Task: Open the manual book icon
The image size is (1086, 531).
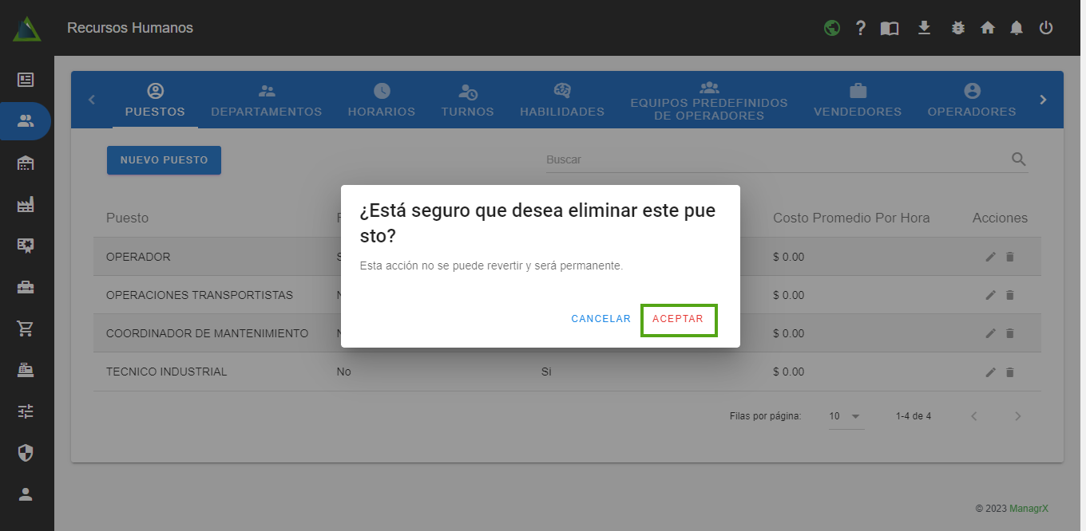Action: (890, 28)
